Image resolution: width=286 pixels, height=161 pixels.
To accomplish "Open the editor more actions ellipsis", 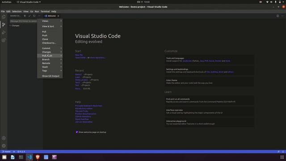I will point(282,16).
